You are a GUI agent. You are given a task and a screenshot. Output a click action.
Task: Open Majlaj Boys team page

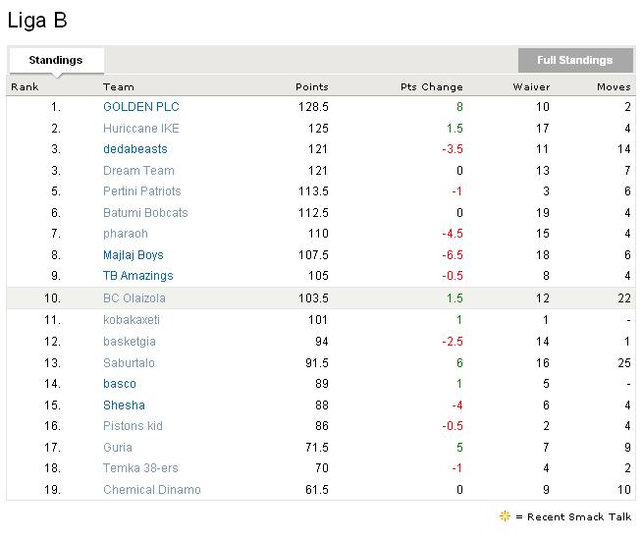click(x=133, y=255)
